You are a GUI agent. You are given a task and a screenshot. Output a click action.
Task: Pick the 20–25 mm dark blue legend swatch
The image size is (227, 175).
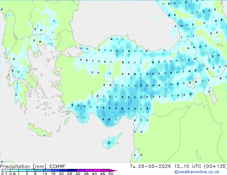click(64, 170)
